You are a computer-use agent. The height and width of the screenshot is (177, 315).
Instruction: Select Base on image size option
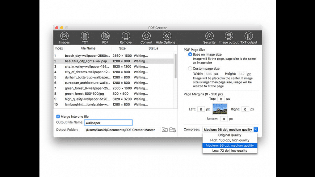click(x=190, y=54)
